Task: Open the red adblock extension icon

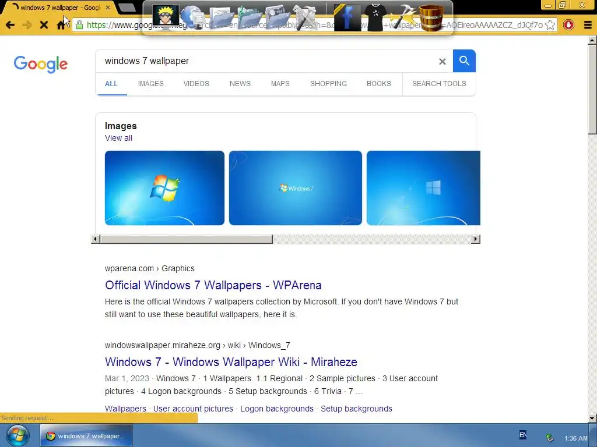Action: [568, 25]
